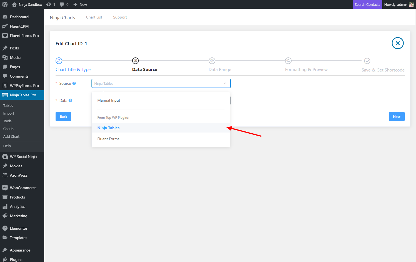Viewport: 416px width, 262px height.
Task: Open the Source field info tooltip
Action: (x=74, y=83)
